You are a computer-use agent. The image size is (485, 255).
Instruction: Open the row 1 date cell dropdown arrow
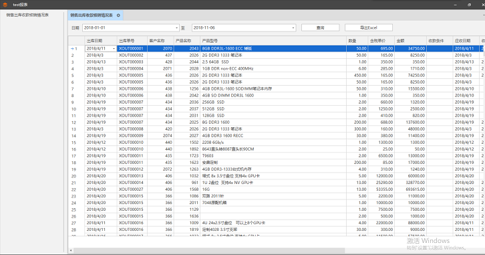pyautogui.click(x=114, y=49)
